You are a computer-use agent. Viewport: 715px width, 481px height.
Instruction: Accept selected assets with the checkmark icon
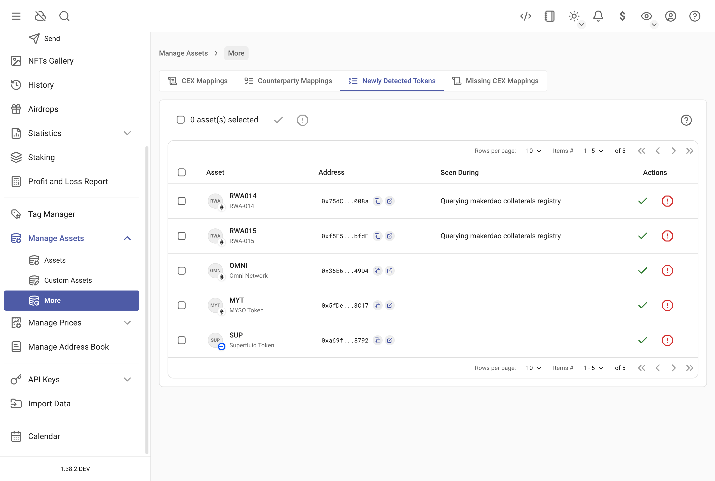[x=278, y=120]
